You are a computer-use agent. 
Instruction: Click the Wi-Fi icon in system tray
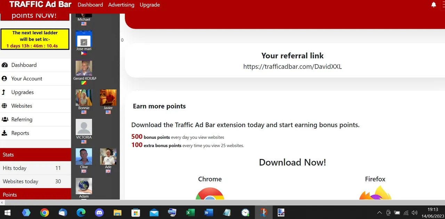pos(406,213)
